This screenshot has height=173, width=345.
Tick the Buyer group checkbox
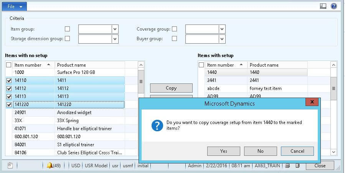click(x=175, y=39)
